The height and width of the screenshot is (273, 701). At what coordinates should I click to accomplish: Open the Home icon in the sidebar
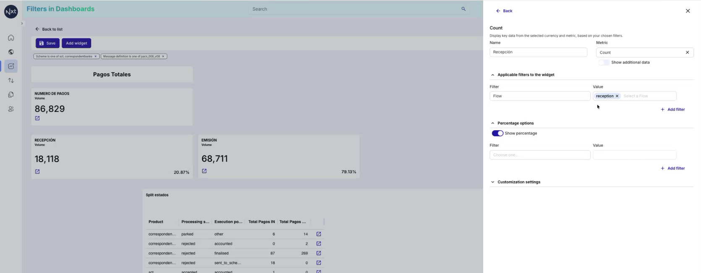11,38
